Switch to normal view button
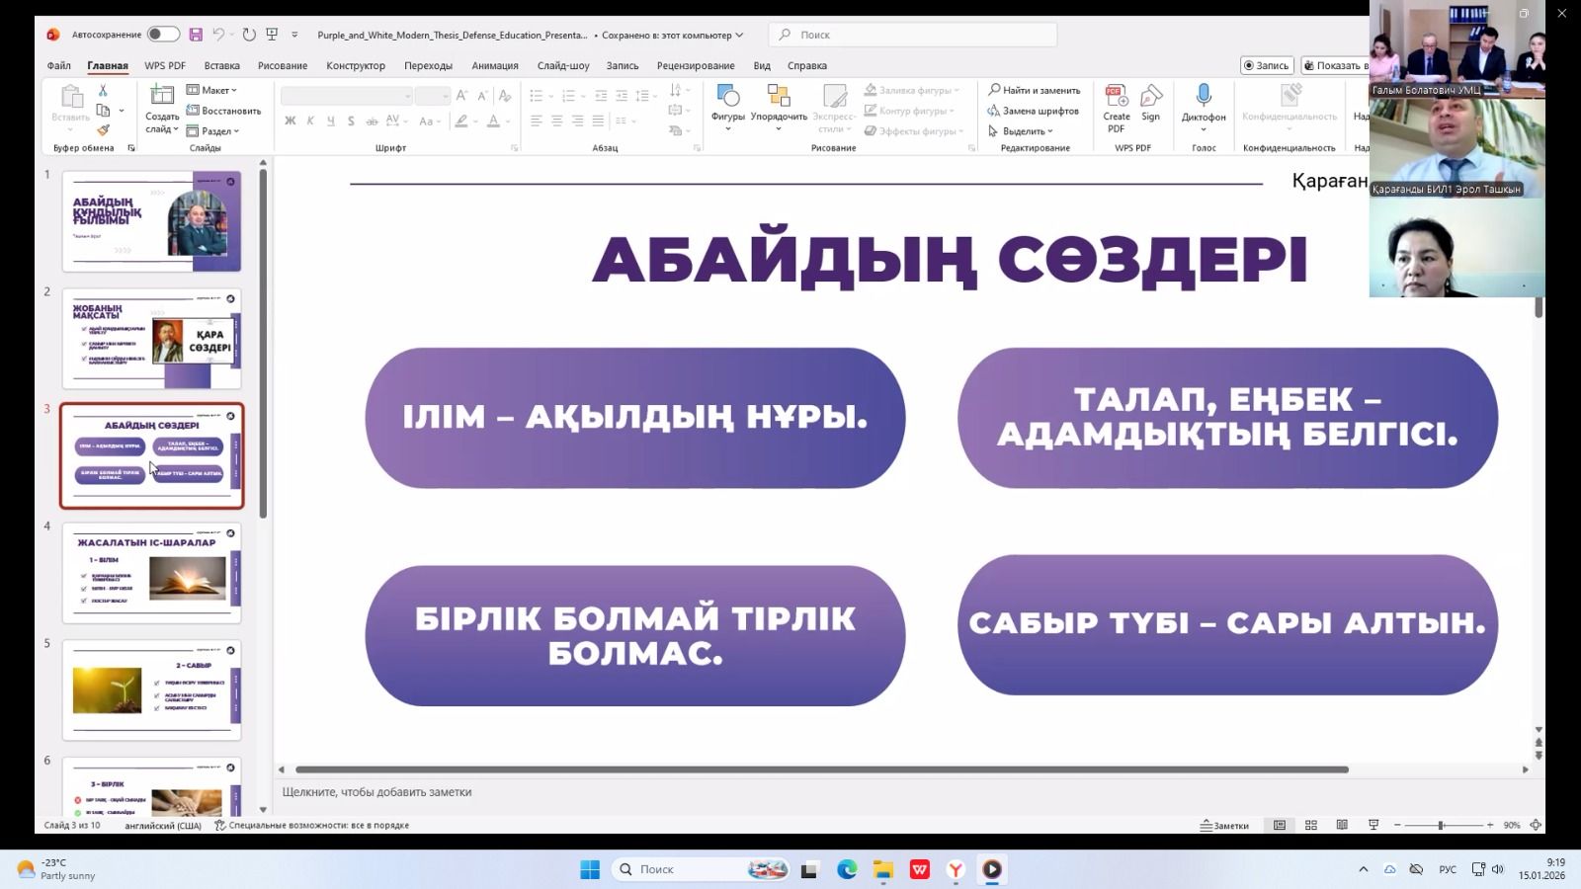Image resolution: width=1581 pixels, height=889 pixels. (1280, 825)
